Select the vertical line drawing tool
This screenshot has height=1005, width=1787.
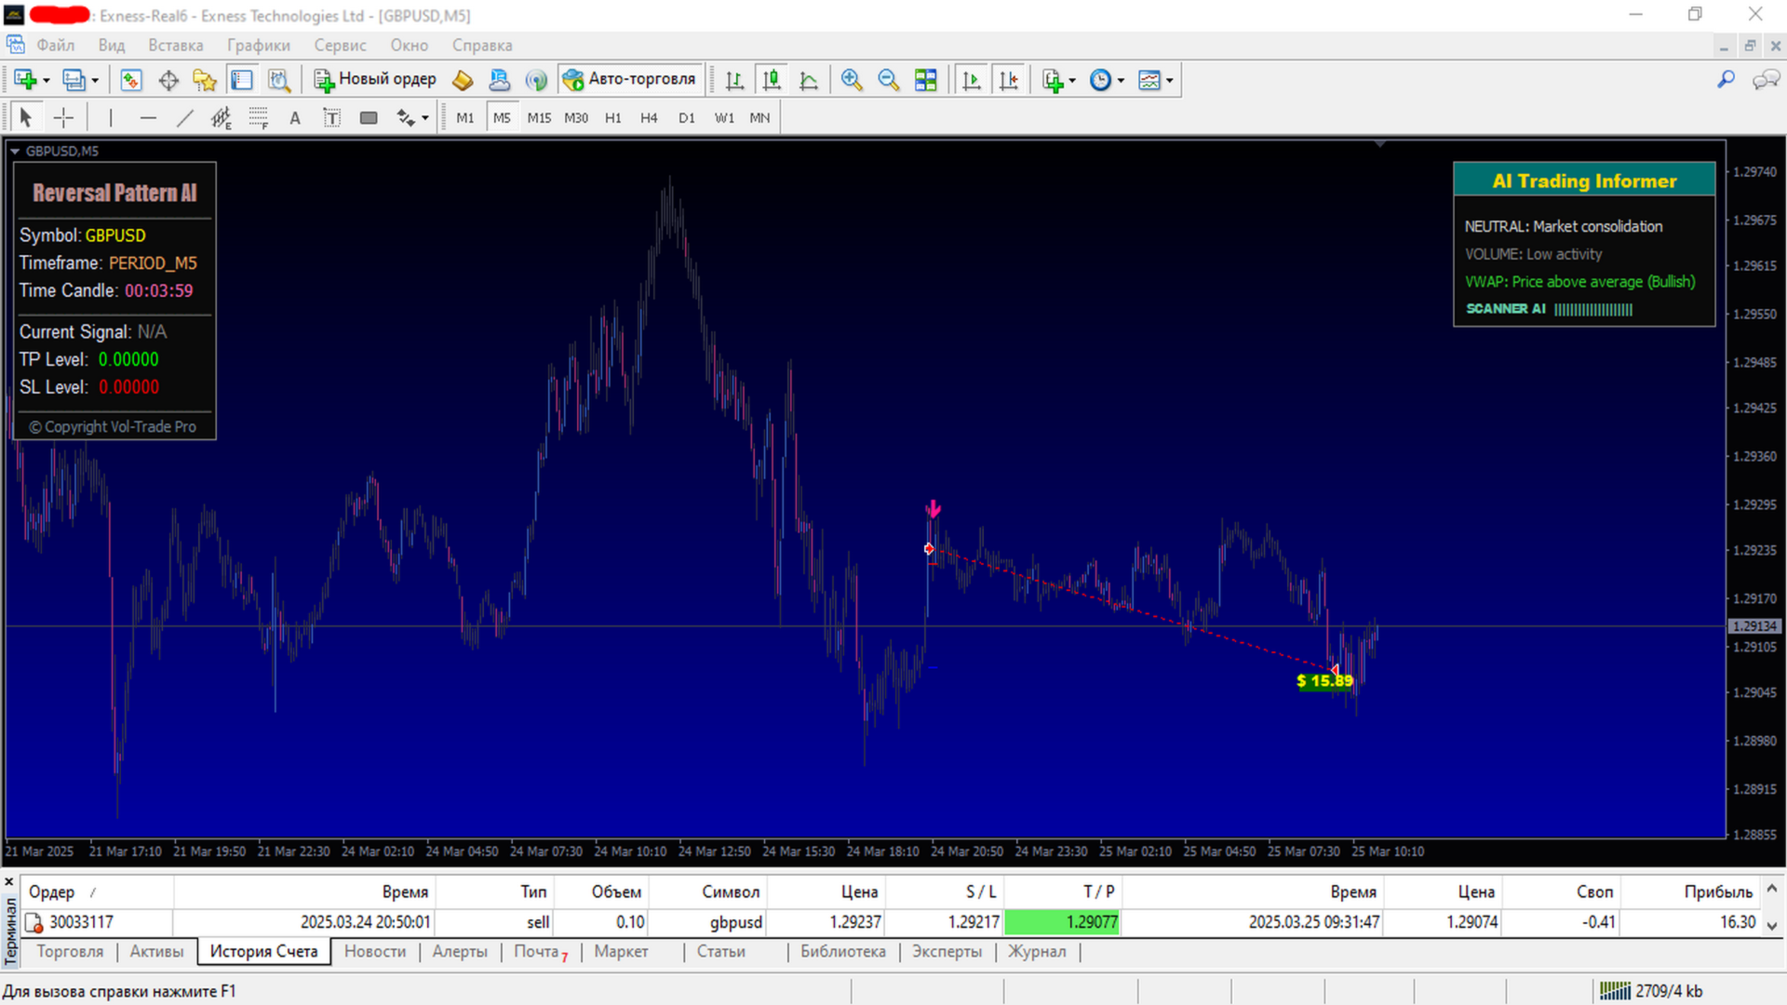click(x=110, y=117)
